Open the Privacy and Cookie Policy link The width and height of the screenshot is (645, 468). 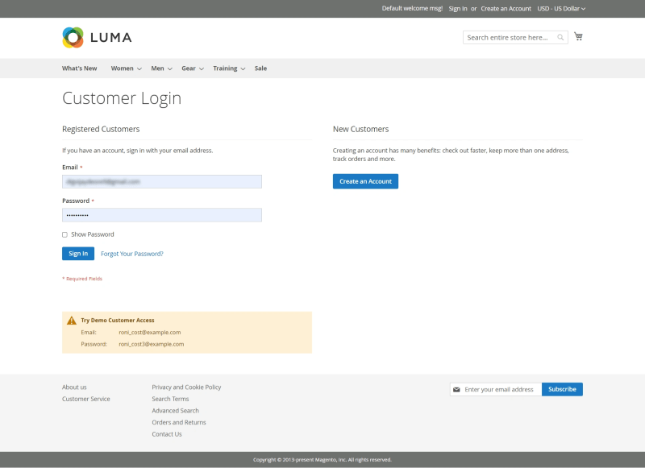(x=186, y=387)
